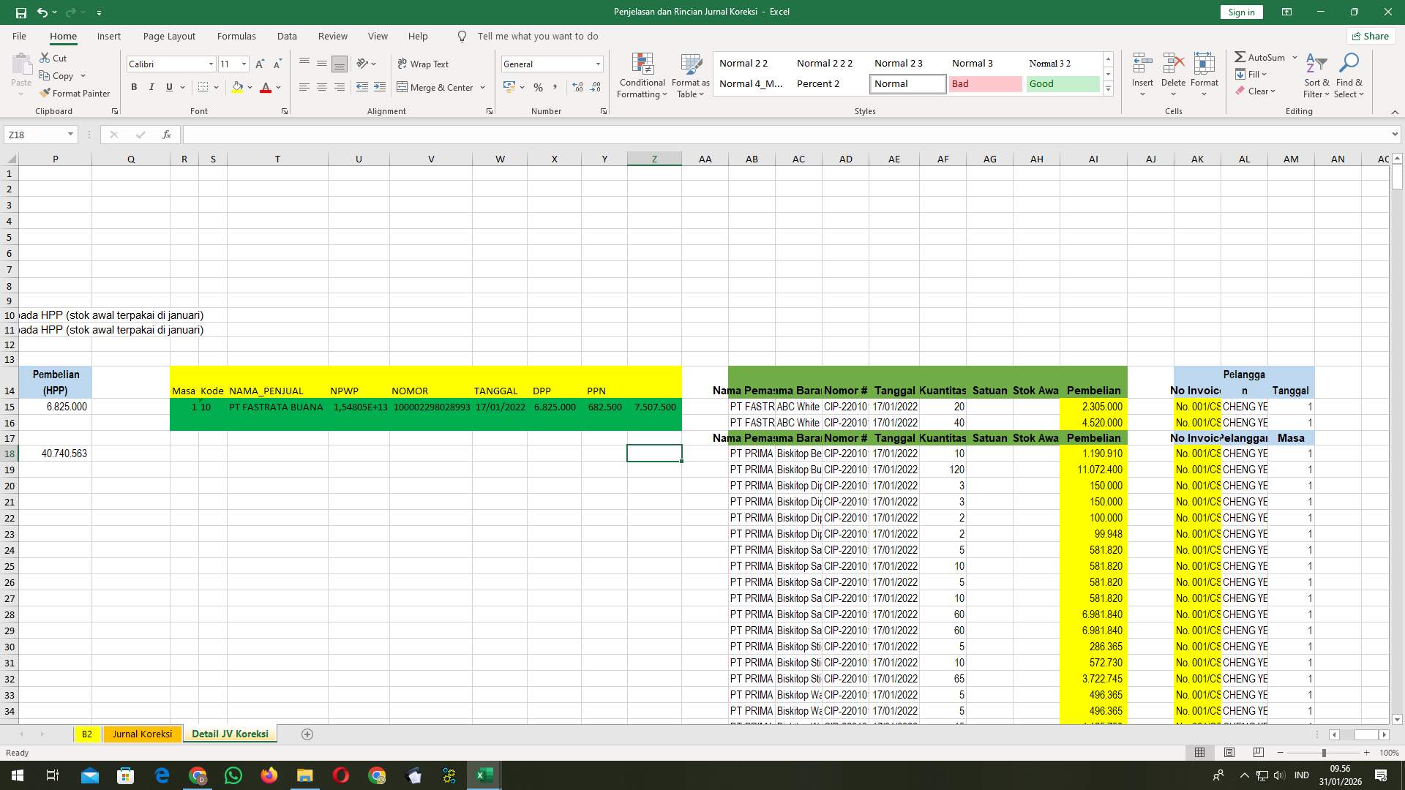Open the Conditional Formatting gallery
Screen dimensions: 1405x790
point(642,75)
